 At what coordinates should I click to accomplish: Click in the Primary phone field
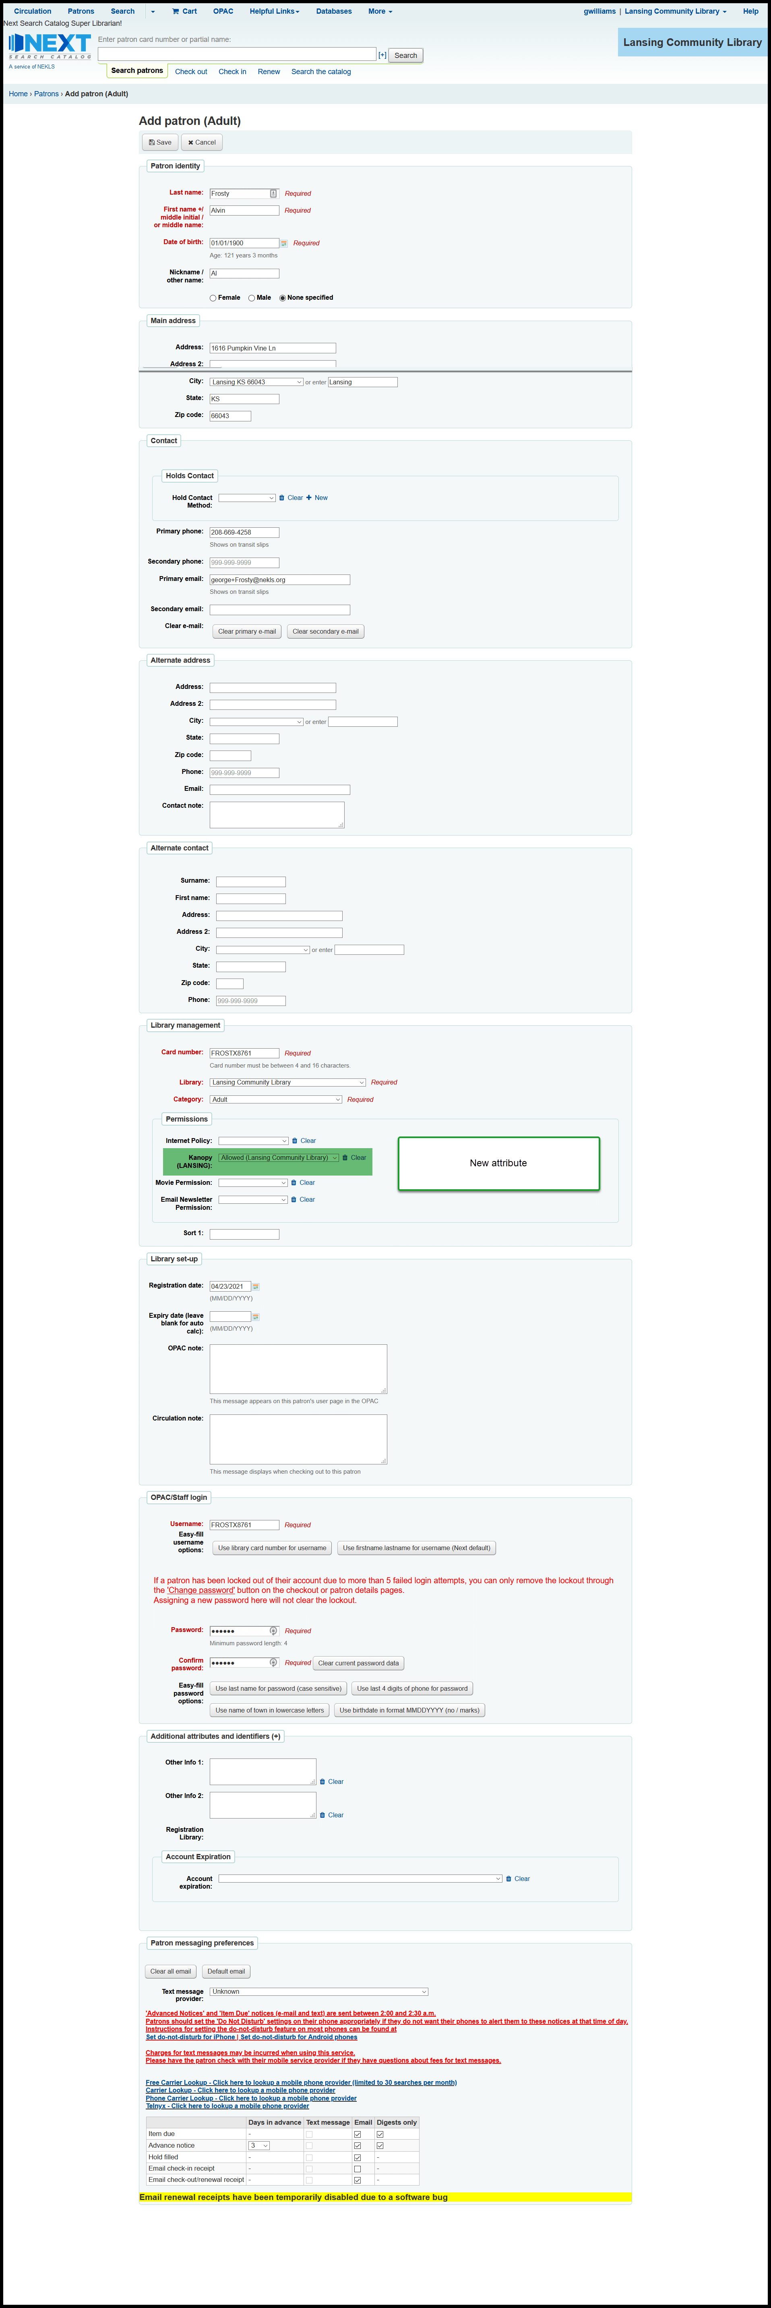click(x=244, y=532)
